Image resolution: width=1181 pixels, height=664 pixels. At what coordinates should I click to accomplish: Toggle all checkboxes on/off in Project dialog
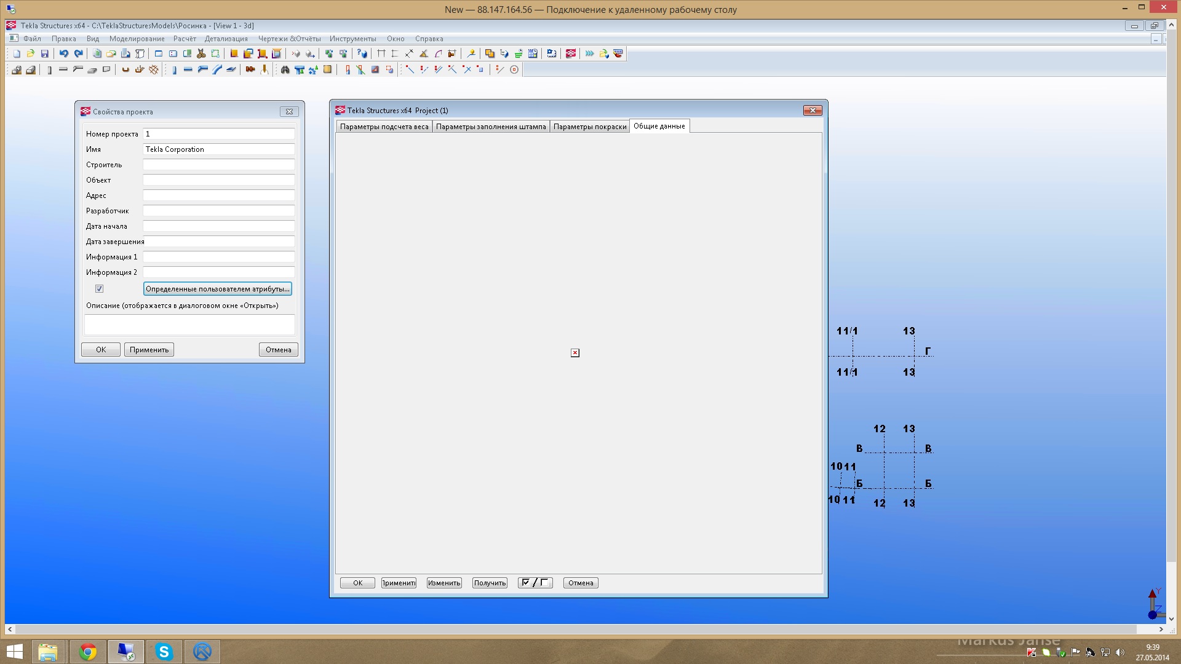(x=535, y=583)
